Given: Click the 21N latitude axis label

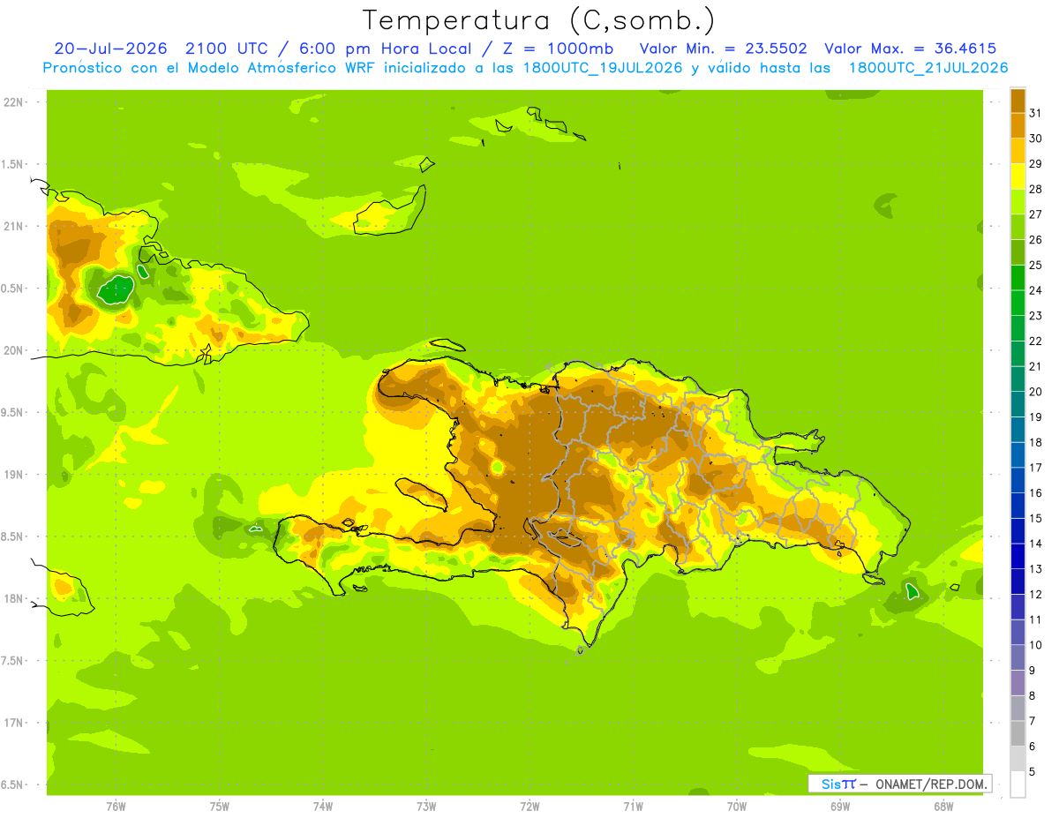Looking at the screenshot, I should pyautogui.click(x=13, y=226).
